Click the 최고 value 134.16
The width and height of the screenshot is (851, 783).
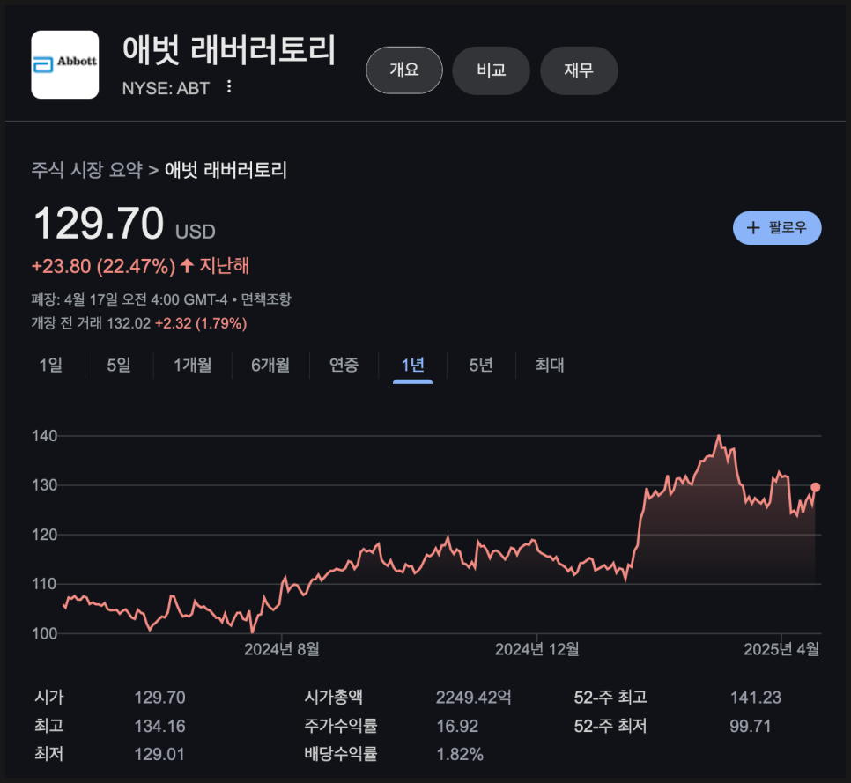point(159,727)
